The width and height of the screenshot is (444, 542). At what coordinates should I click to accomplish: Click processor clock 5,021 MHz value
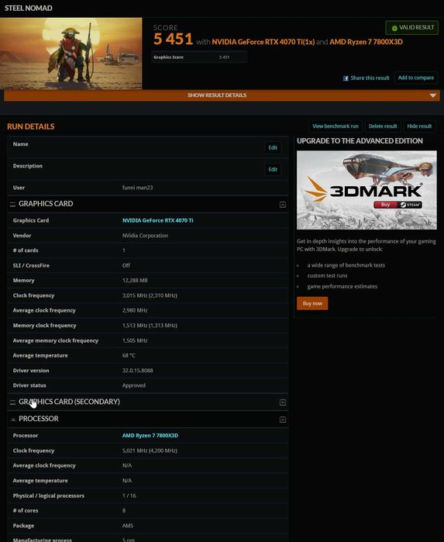click(x=150, y=451)
